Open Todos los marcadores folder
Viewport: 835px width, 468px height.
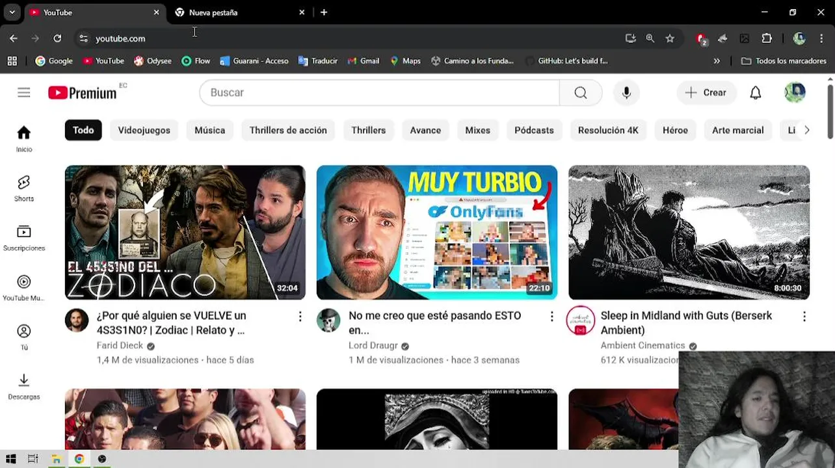tap(784, 61)
